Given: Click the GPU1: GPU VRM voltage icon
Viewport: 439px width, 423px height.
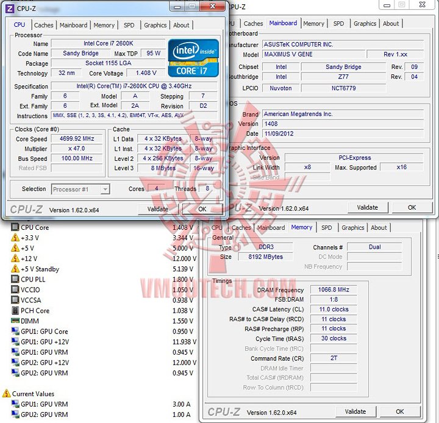Looking at the screenshot, I should 15,352.
